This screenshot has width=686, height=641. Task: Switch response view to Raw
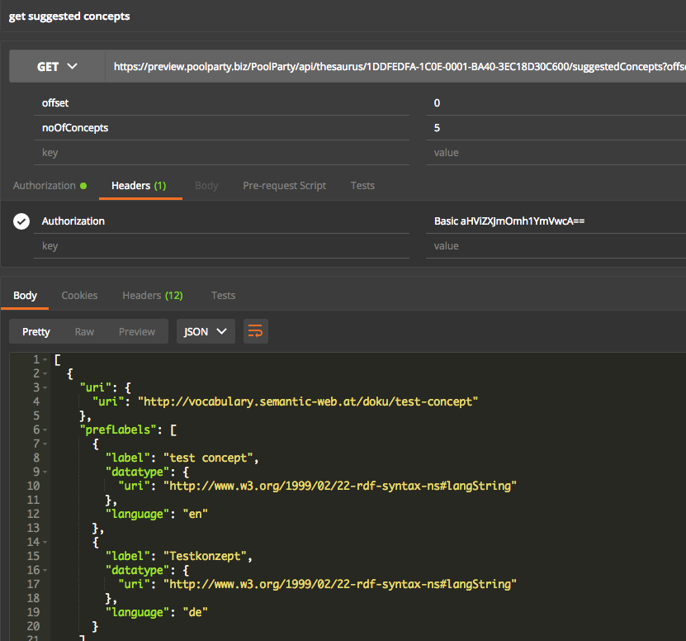coord(84,331)
